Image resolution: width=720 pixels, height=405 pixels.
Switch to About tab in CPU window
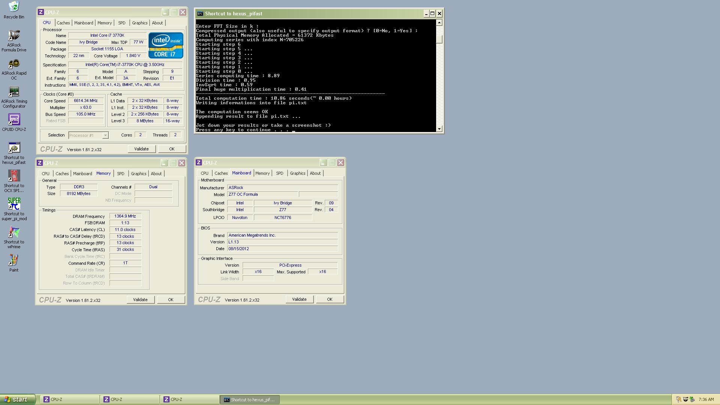coord(157,23)
